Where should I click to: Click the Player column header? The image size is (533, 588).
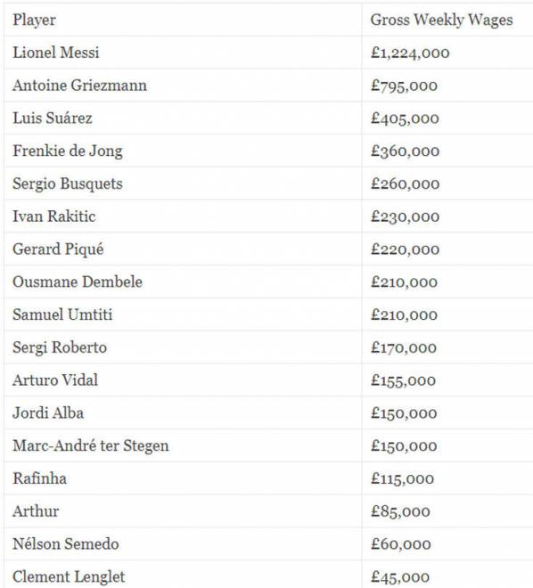coord(34,20)
